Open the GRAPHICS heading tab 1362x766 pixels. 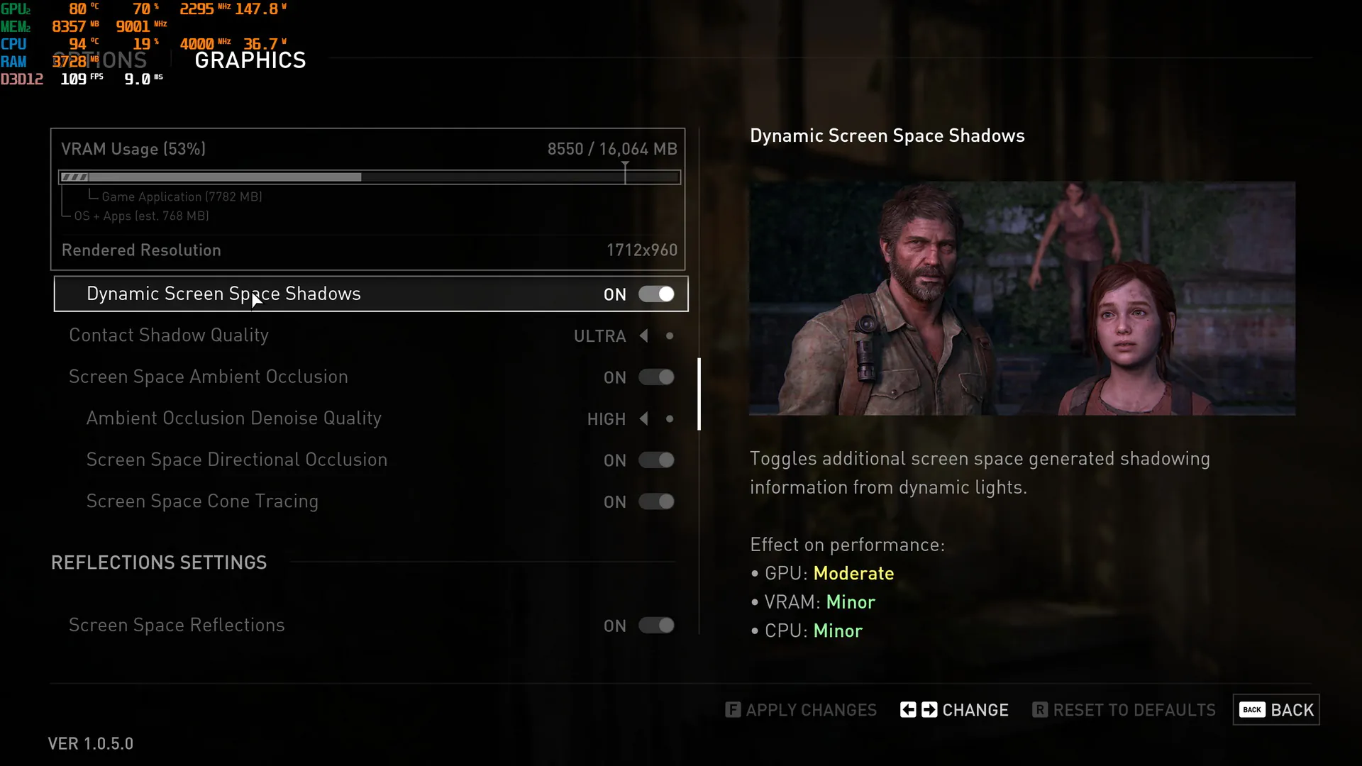[x=250, y=60]
